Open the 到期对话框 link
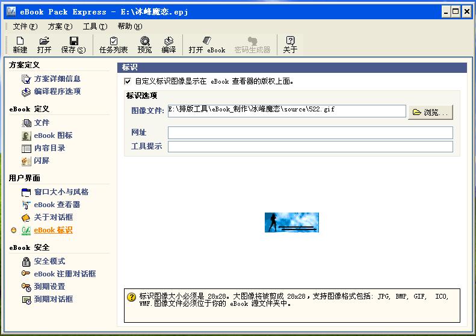The height and width of the screenshot is (336, 476). [x=54, y=299]
